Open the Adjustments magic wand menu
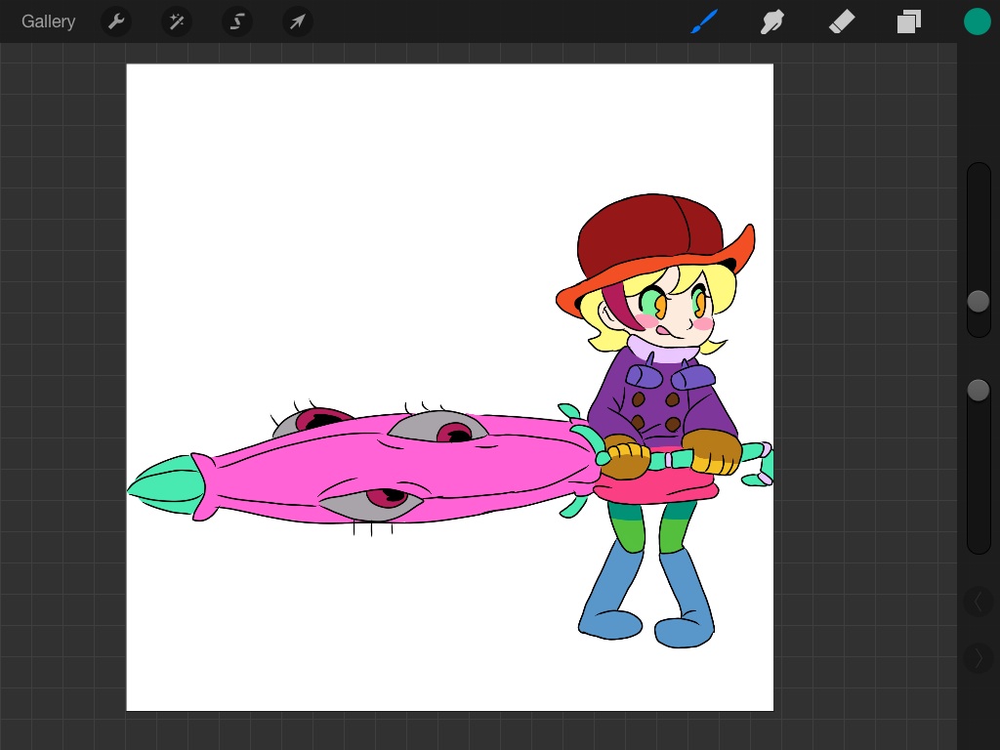The width and height of the screenshot is (1000, 750). coord(177,21)
